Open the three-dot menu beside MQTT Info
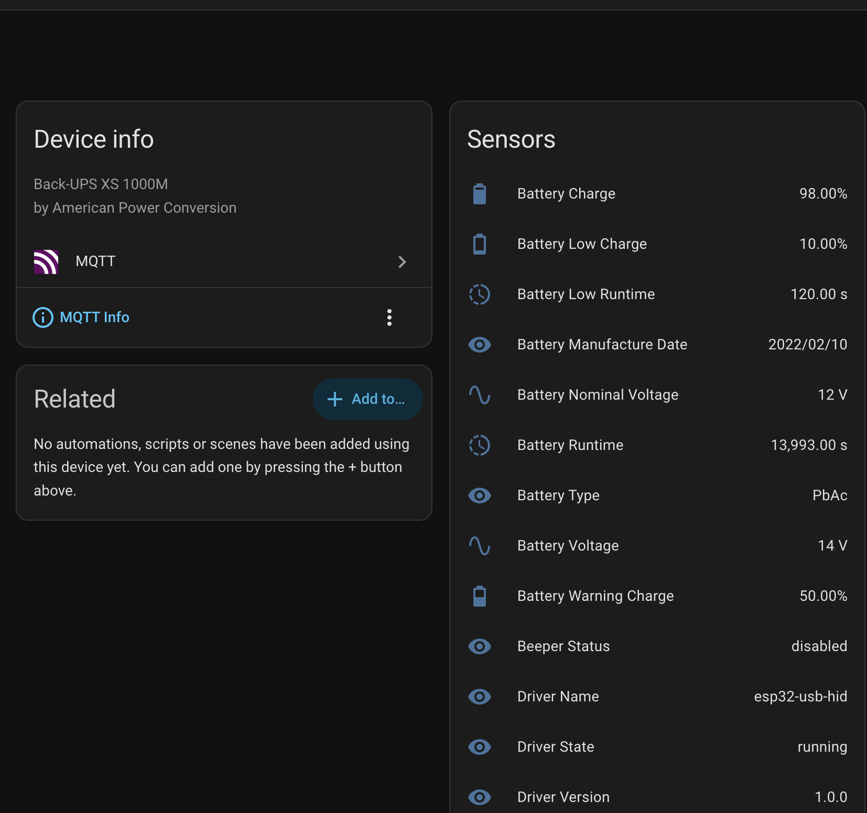This screenshot has width=867, height=813. pyautogui.click(x=389, y=317)
